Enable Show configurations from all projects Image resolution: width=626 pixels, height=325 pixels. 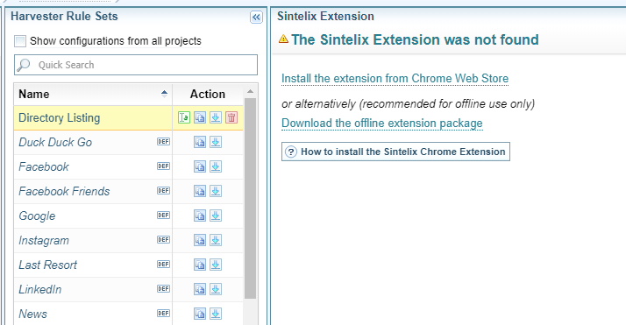click(x=20, y=41)
